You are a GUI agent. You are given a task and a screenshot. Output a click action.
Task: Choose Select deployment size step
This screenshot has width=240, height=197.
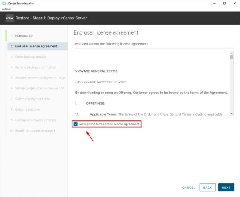click(32, 99)
